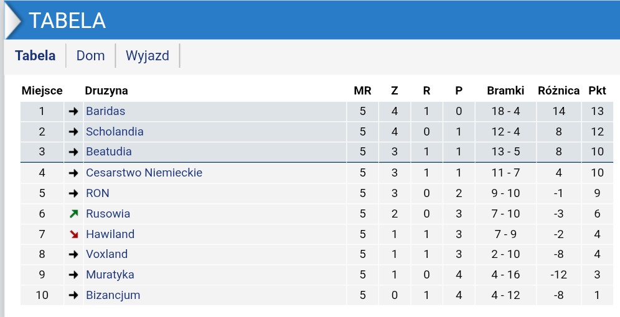
Task: Click the black arrow beside Baridas
Action: (73, 111)
